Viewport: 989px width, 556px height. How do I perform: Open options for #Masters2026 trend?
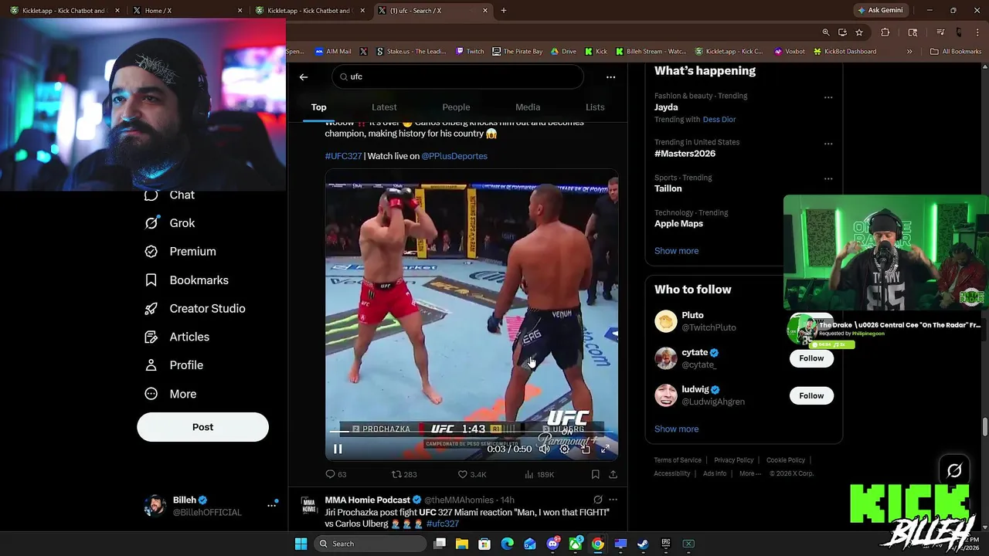coord(828,144)
